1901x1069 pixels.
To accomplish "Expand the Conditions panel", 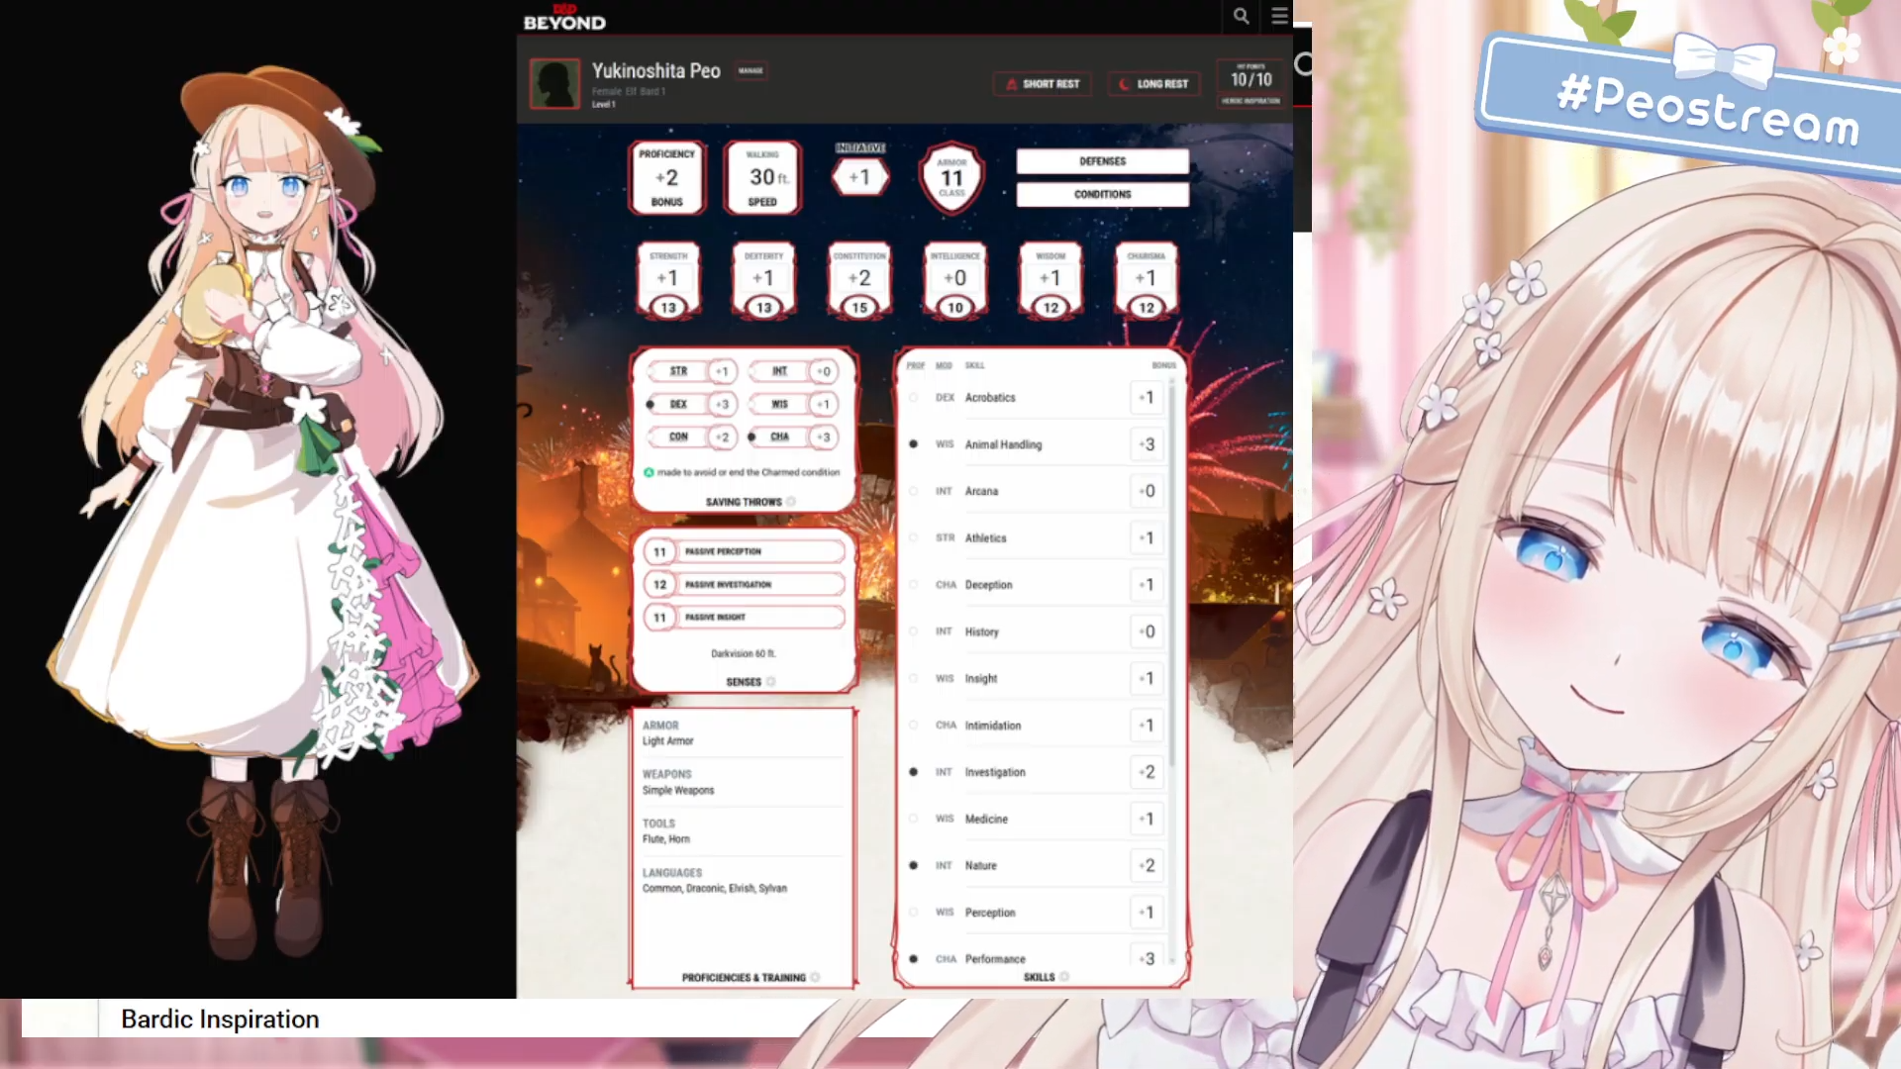I will tap(1102, 194).
